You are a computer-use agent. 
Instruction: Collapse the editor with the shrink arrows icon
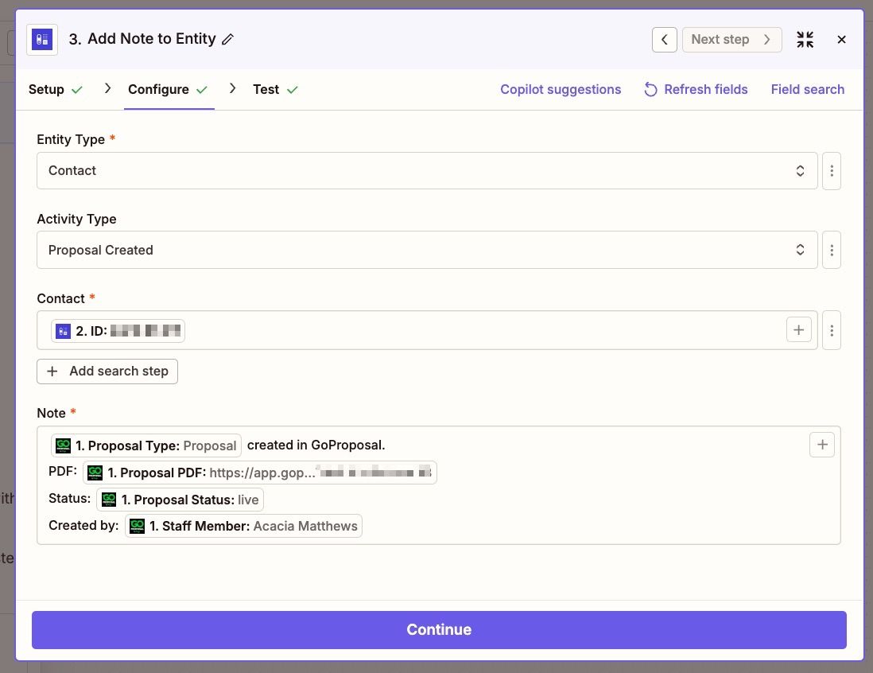coord(805,40)
